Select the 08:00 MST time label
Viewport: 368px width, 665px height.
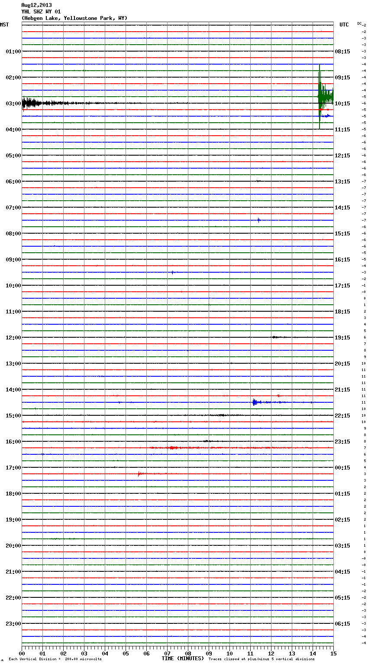click(x=13, y=234)
